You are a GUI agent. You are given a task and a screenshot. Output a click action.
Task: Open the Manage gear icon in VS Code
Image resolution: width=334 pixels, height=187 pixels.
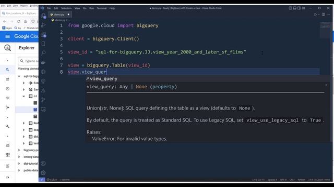[x=43, y=173]
